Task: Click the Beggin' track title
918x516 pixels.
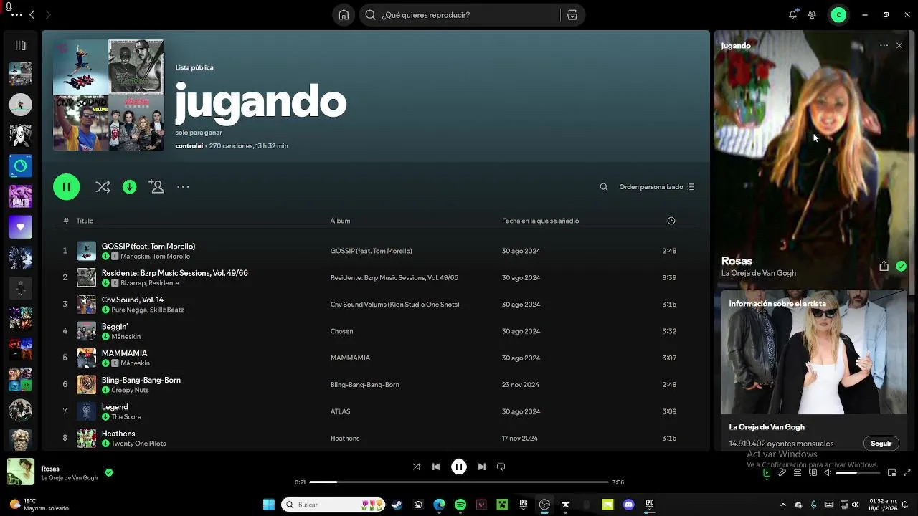Action: pyautogui.click(x=115, y=327)
